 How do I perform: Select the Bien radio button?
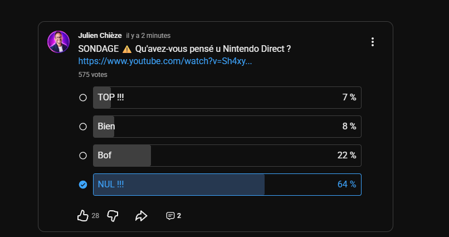(83, 127)
